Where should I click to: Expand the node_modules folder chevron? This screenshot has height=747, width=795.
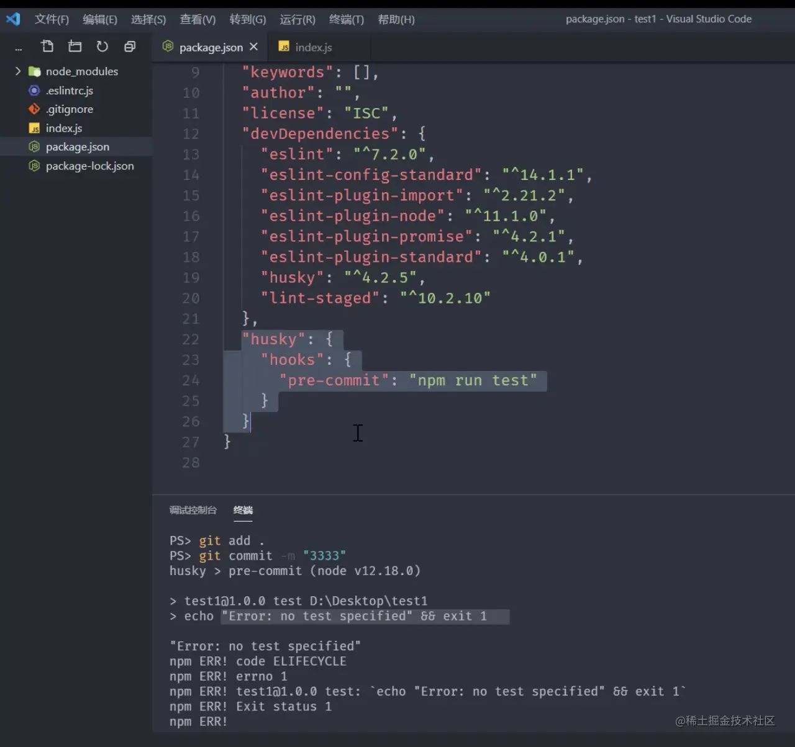pyautogui.click(x=18, y=71)
